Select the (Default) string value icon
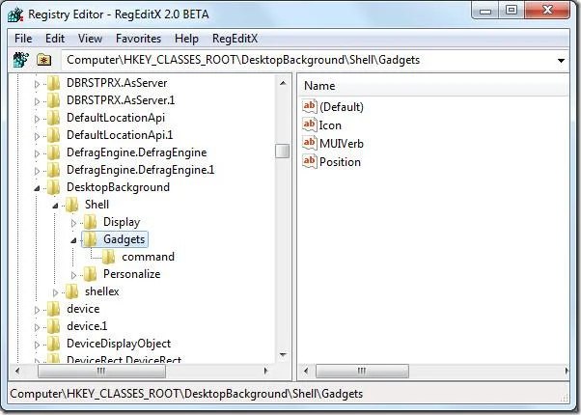The width and height of the screenshot is (581, 415). click(310, 107)
